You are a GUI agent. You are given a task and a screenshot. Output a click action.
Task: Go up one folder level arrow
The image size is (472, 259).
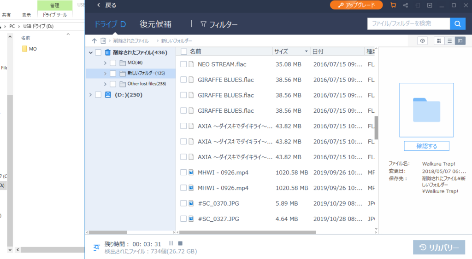(x=94, y=41)
